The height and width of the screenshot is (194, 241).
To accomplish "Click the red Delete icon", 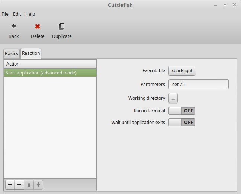I will tap(37, 26).
